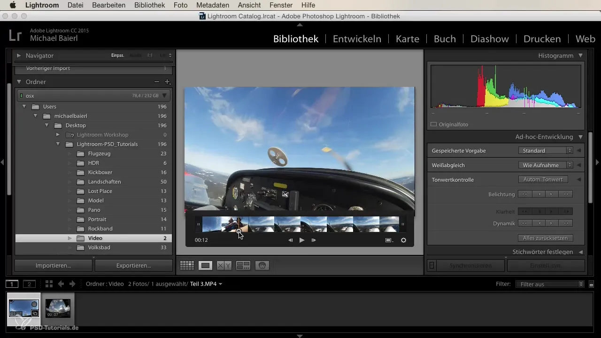Click Exportieren button
Image resolution: width=601 pixels, height=338 pixels.
click(x=134, y=266)
